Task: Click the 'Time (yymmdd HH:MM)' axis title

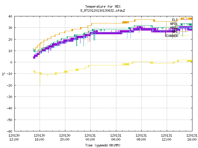Action: (x=103, y=145)
